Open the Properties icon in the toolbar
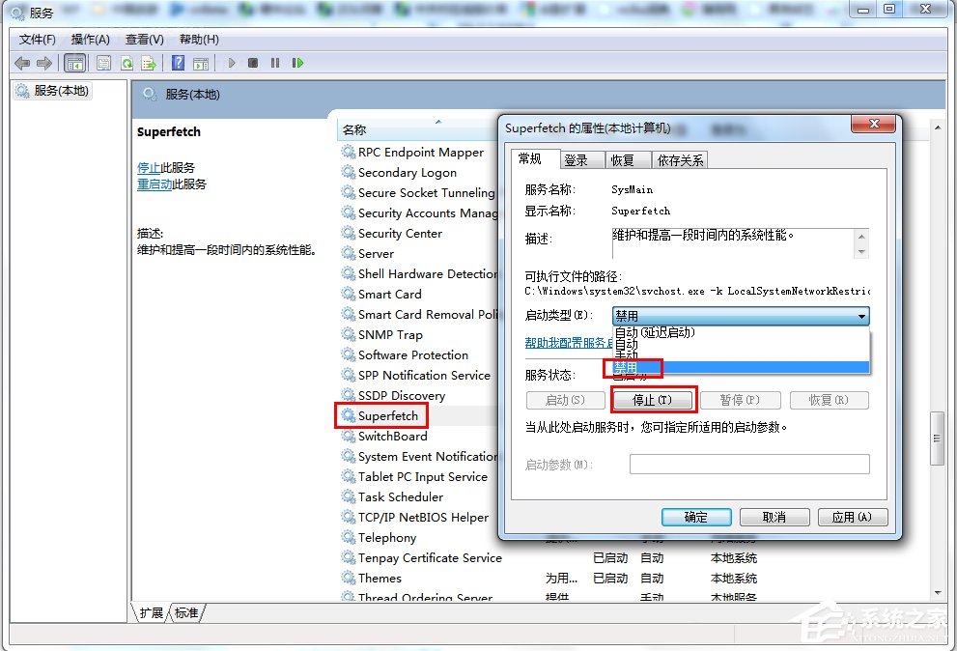This screenshot has width=957, height=651. pos(102,62)
